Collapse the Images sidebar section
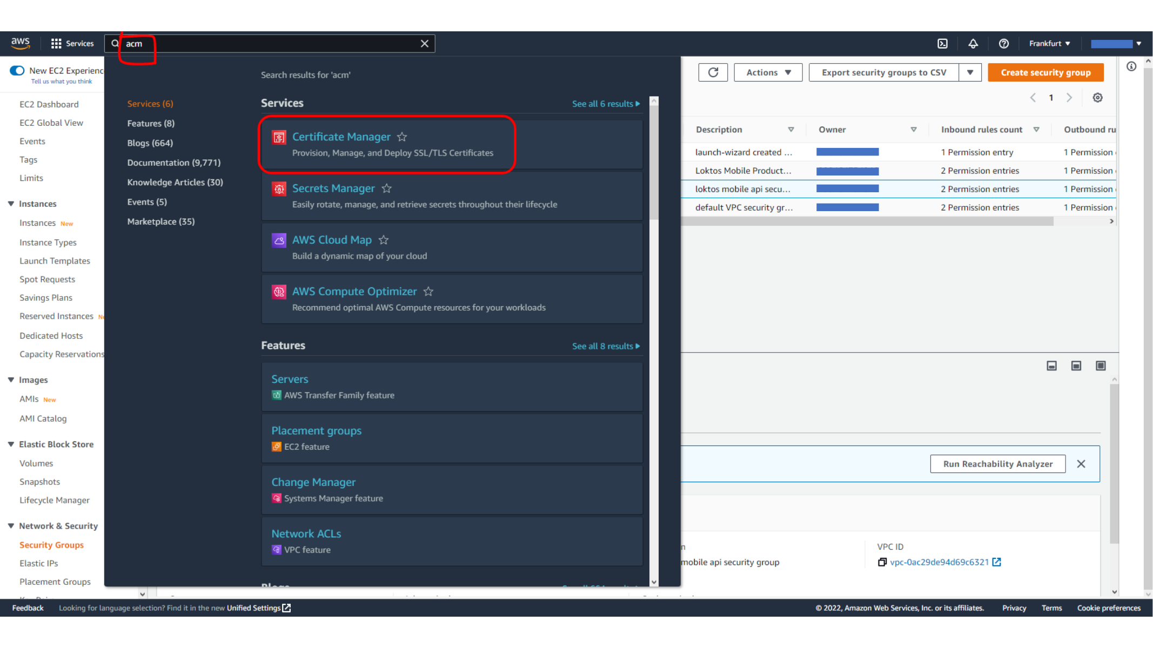The height and width of the screenshot is (648, 1153). [x=11, y=380]
